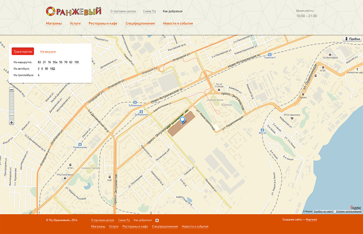Go to Спецпредложения in the header
The height and width of the screenshot is (234, 363).
pyautogui.click(x=140, y=23)
